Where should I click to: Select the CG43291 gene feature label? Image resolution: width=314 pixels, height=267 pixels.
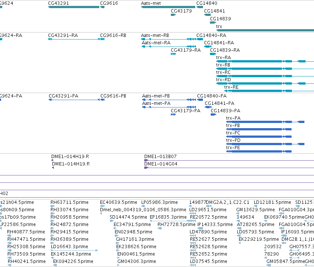pos(58,3)
